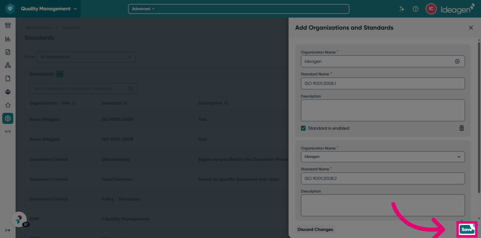Click the Ideagen shield logo icon

tap(10, 9)
